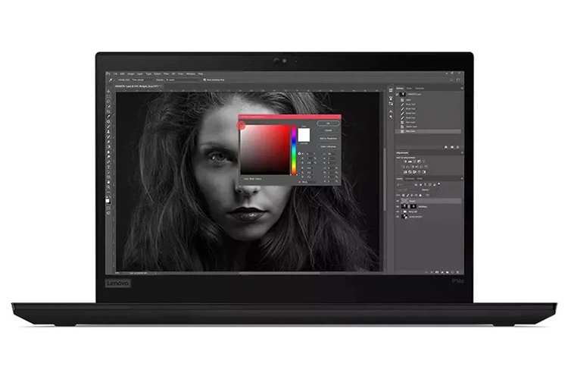The image size is (568, 379).
Task: Select the Lasso tool
Action: click(x=108, y=101)
